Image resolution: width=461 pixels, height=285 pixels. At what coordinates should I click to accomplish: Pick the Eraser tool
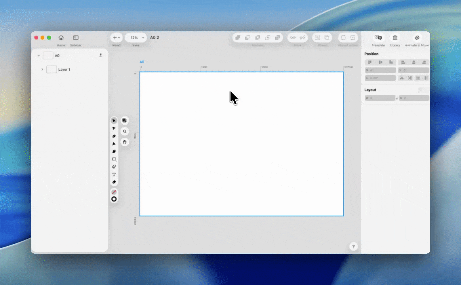pyautogui.click(x=114, y=182)
